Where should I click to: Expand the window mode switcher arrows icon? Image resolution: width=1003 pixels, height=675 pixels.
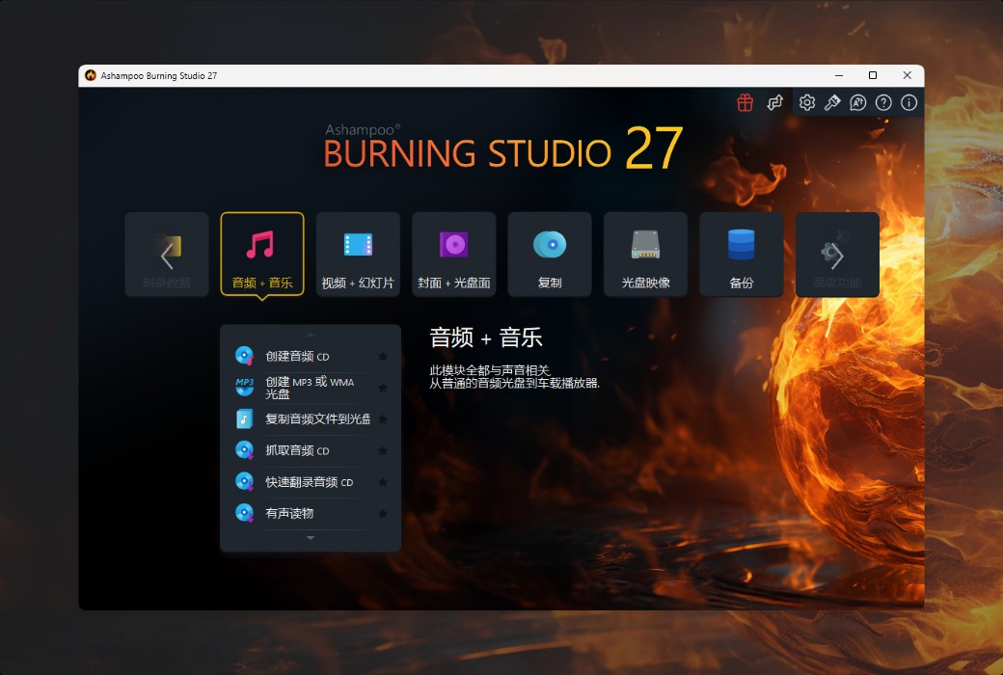pos(775,101)
